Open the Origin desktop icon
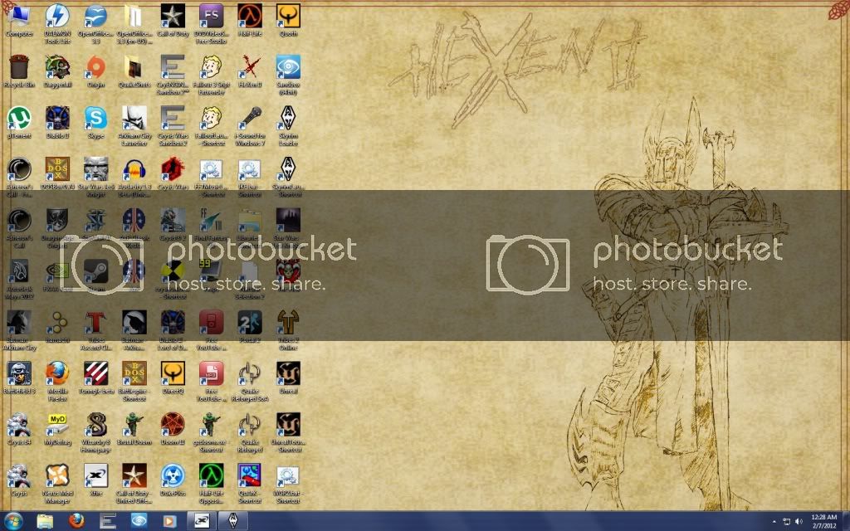Viewport: 850px width, 531px height. click(95, 67)
